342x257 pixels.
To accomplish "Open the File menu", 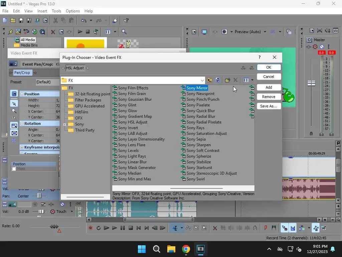I will (x=5, y=11).
